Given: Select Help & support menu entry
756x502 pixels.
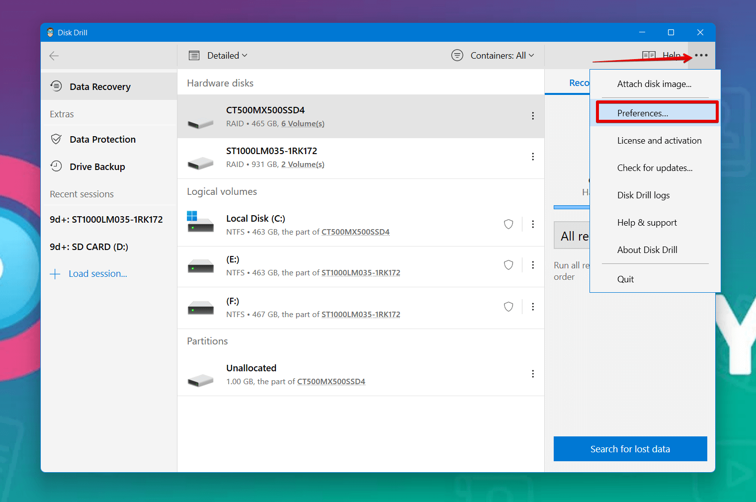Looking at the screenshot, I should coord(655,223).
